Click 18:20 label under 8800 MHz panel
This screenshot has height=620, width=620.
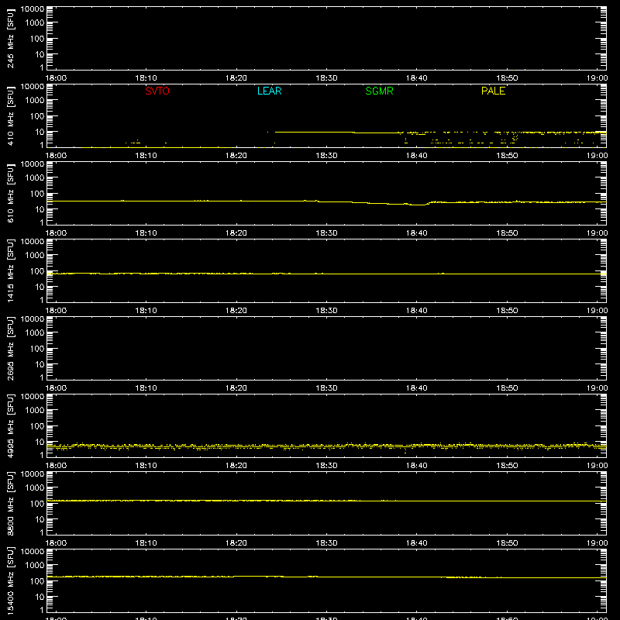[236, 543]
